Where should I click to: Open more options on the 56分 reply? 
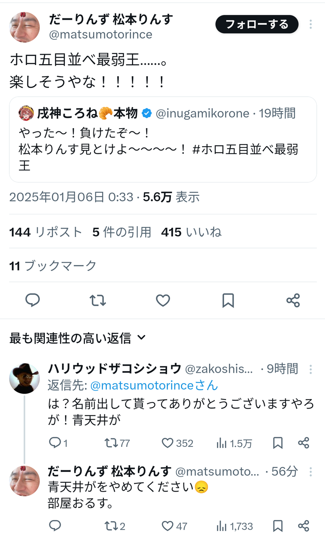pyautogui.click(x=310, y=472)
